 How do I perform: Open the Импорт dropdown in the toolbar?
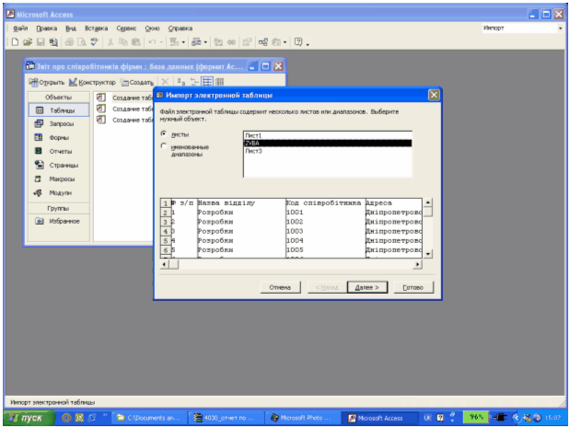560,29
